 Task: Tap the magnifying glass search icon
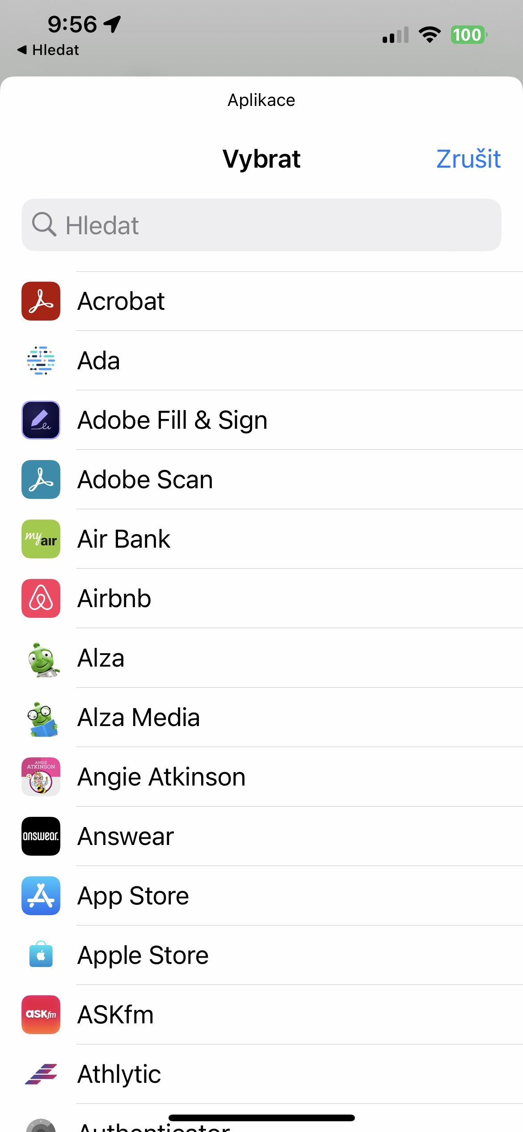44,224
